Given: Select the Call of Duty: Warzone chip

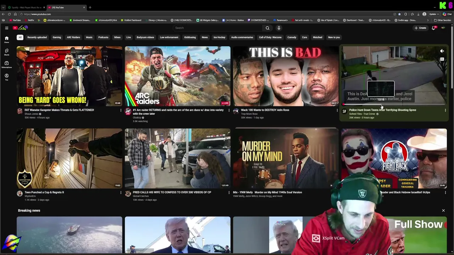Looking at the screenshot, I should (x=270, y=37).
